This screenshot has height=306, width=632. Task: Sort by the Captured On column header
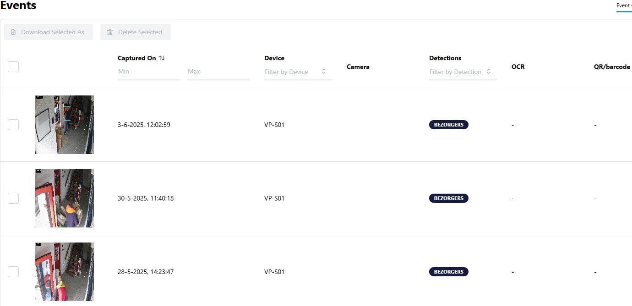pyautogui.click(x=136, y=58)
